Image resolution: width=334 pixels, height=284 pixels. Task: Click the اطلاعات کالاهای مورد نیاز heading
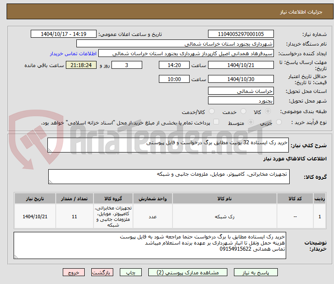pyautogui.click(x=295, y=159)
